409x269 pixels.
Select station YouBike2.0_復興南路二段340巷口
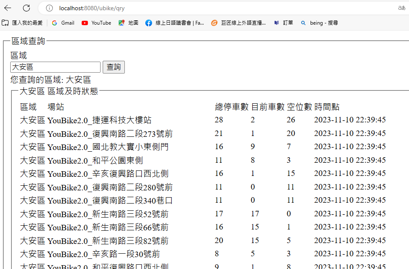pos(110,201)
